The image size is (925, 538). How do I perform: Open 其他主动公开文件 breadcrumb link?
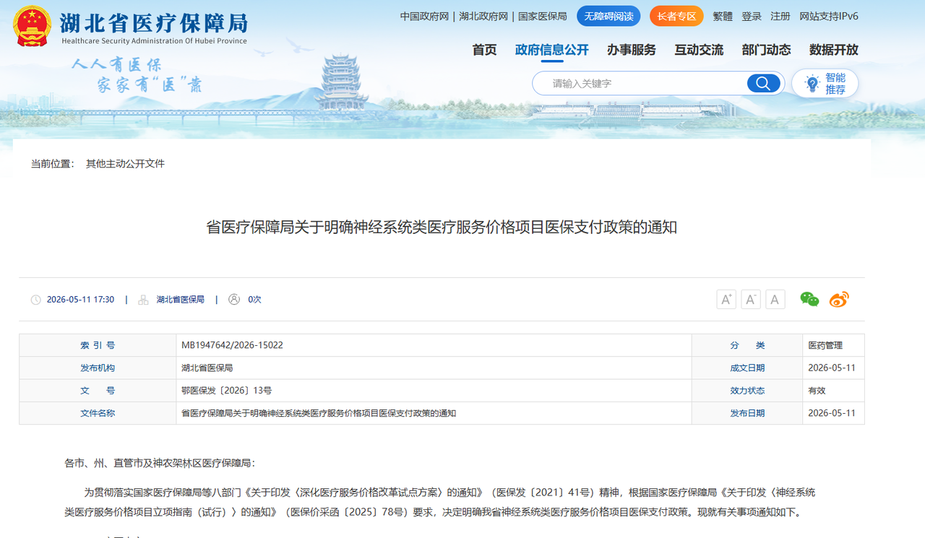(x=125, y=164)
